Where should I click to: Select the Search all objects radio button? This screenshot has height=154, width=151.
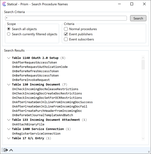click(9, 29)
